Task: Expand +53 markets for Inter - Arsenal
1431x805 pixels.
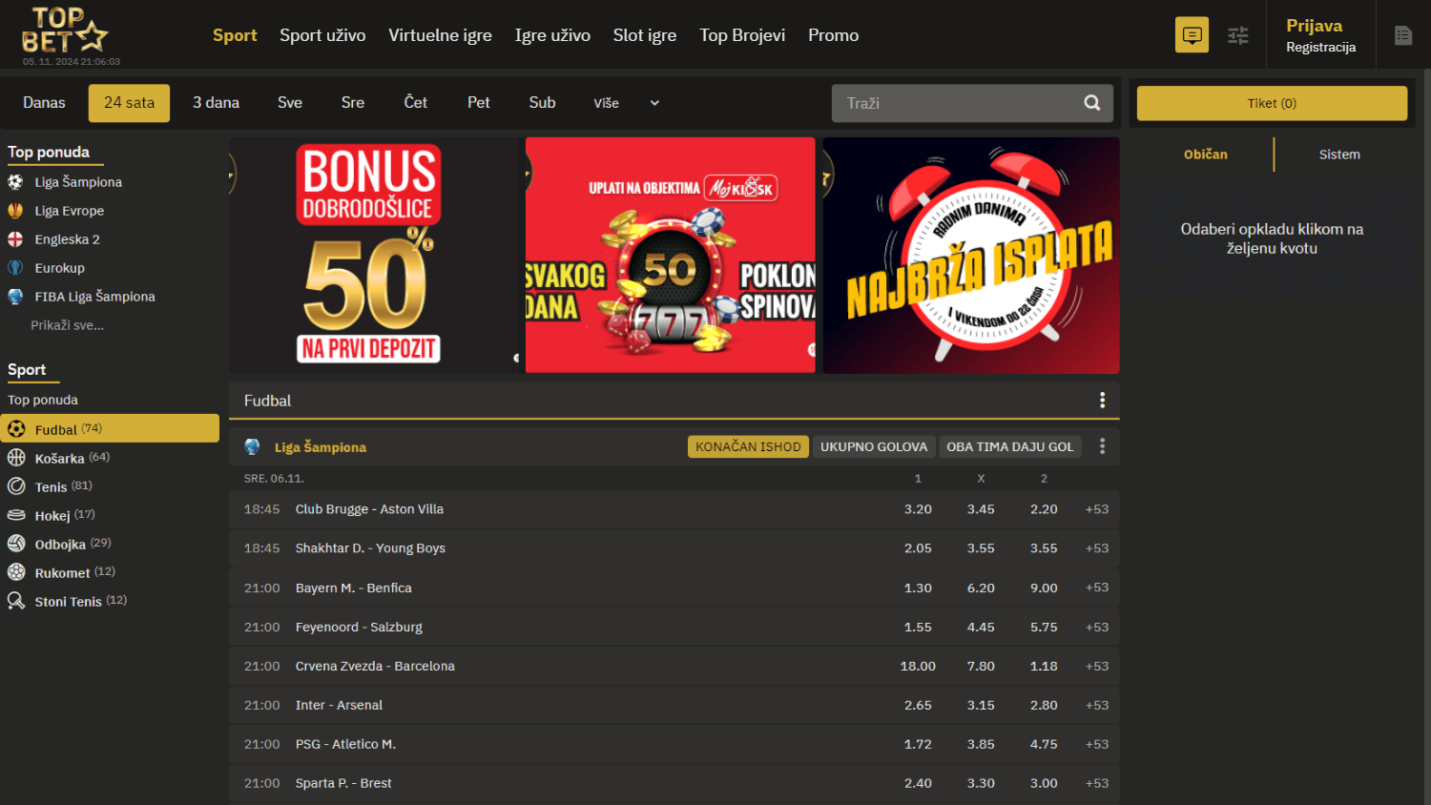Action: click(x=1097, y=705)
